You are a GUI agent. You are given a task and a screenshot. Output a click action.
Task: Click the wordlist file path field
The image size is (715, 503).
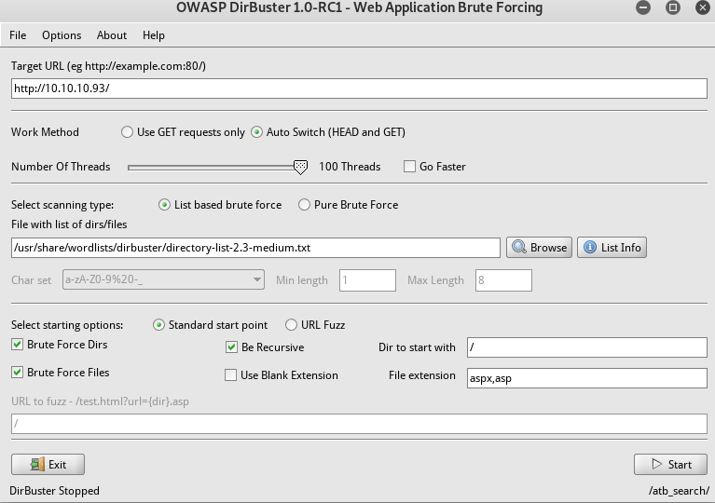[x=255, y=248]
